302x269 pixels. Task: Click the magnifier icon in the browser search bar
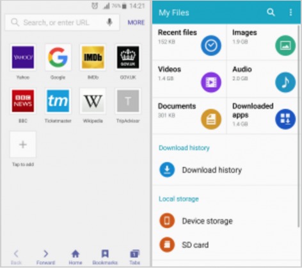coord(15,22)
